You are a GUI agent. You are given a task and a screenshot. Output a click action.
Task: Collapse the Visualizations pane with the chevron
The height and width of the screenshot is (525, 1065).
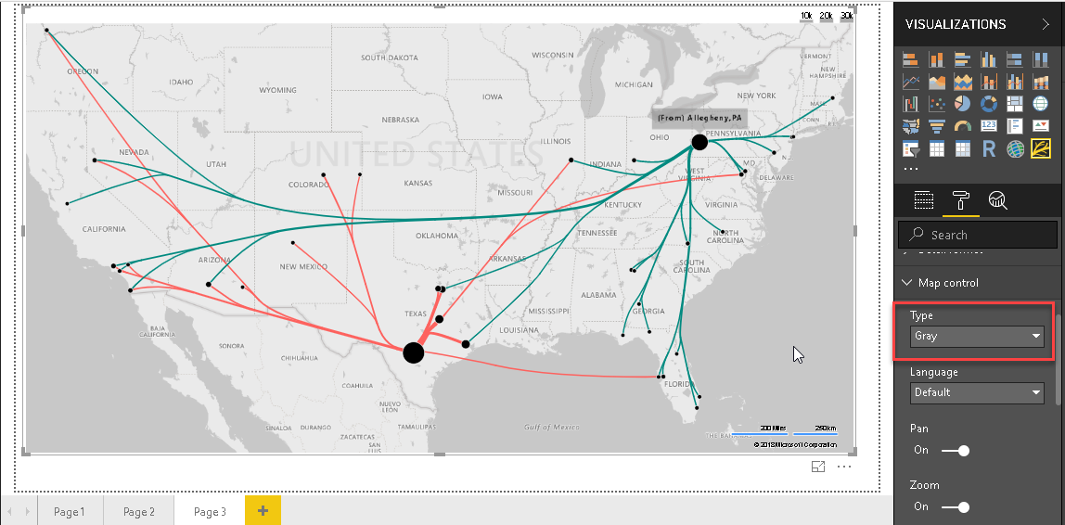1046,24
